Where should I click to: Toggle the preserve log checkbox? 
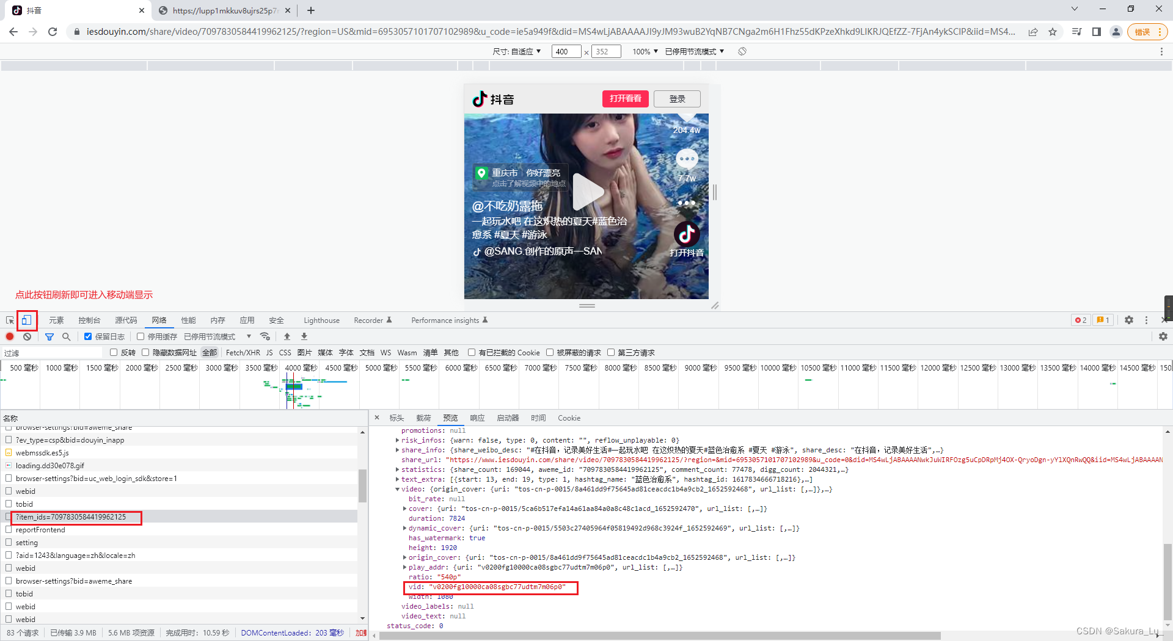point(88,336)
